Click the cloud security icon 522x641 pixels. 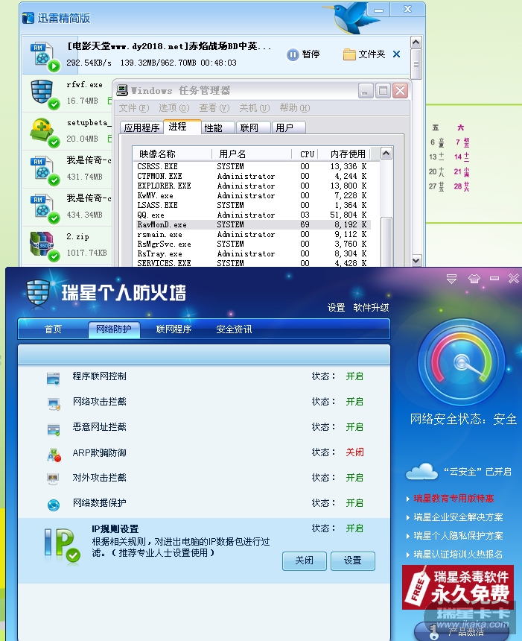[421, 471]
